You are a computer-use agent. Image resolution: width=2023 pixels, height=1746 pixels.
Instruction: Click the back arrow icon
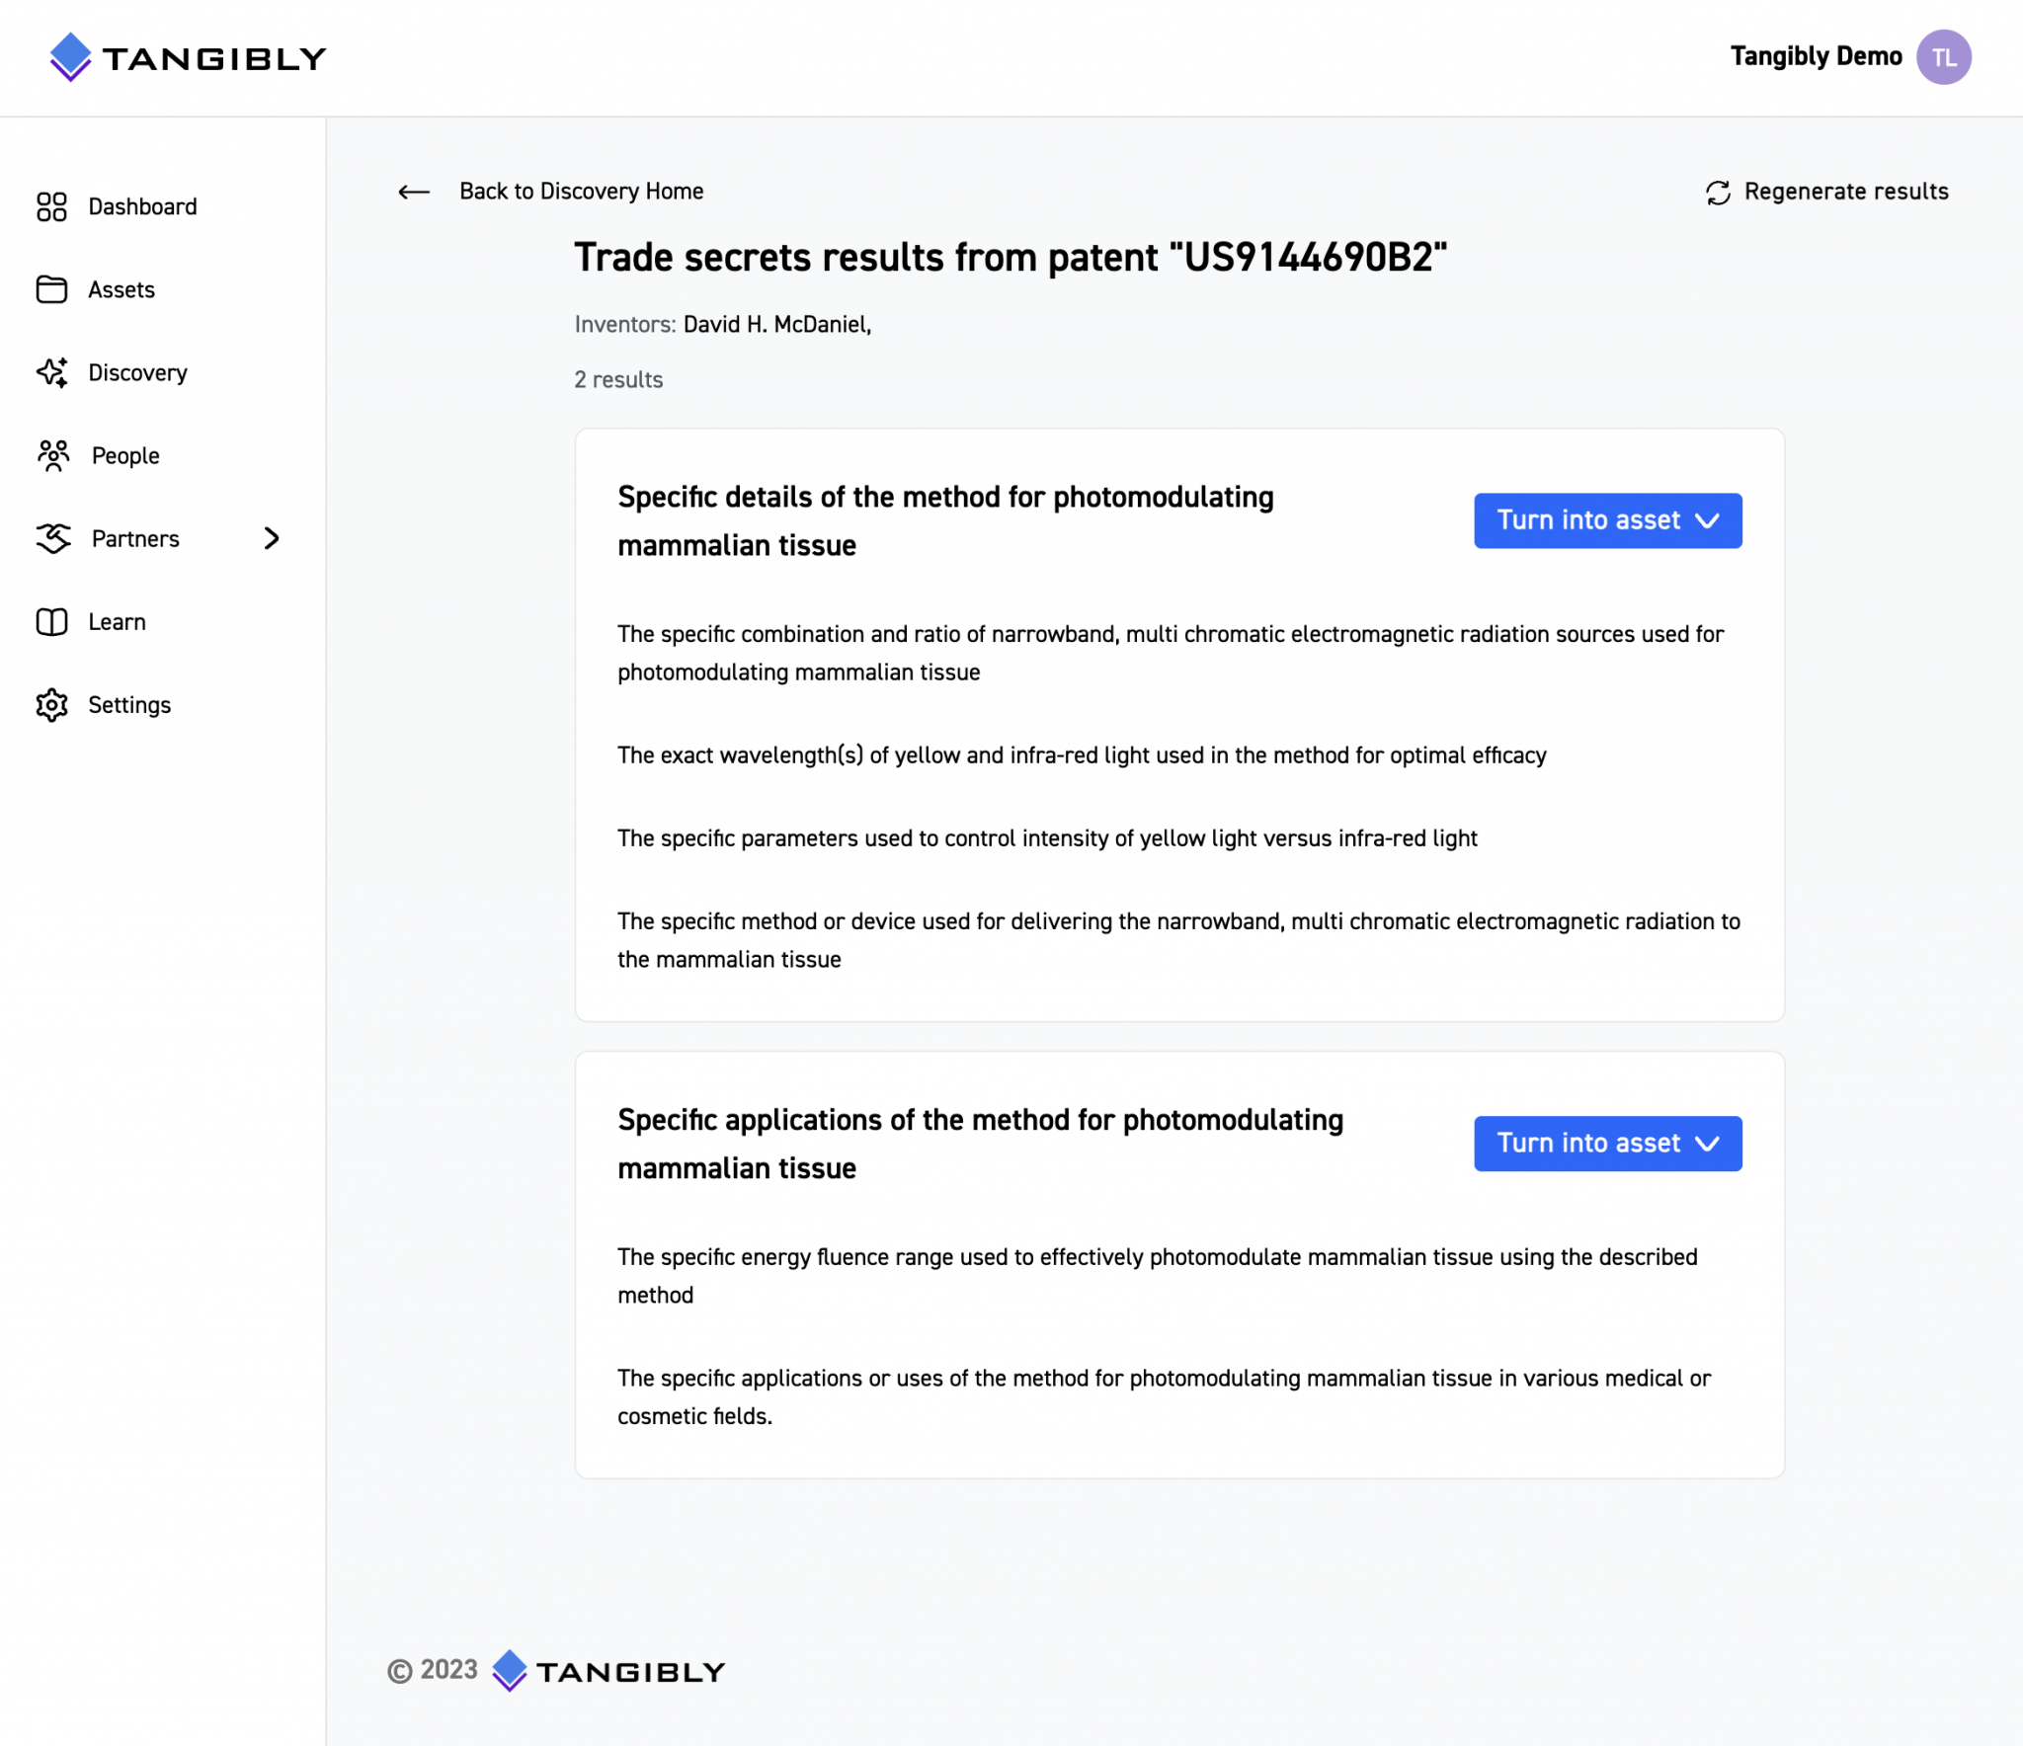pyautogui.click(x=414, y=192)
